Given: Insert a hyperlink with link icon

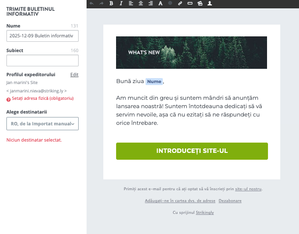Looking at the screenshot, I should 180,3.
